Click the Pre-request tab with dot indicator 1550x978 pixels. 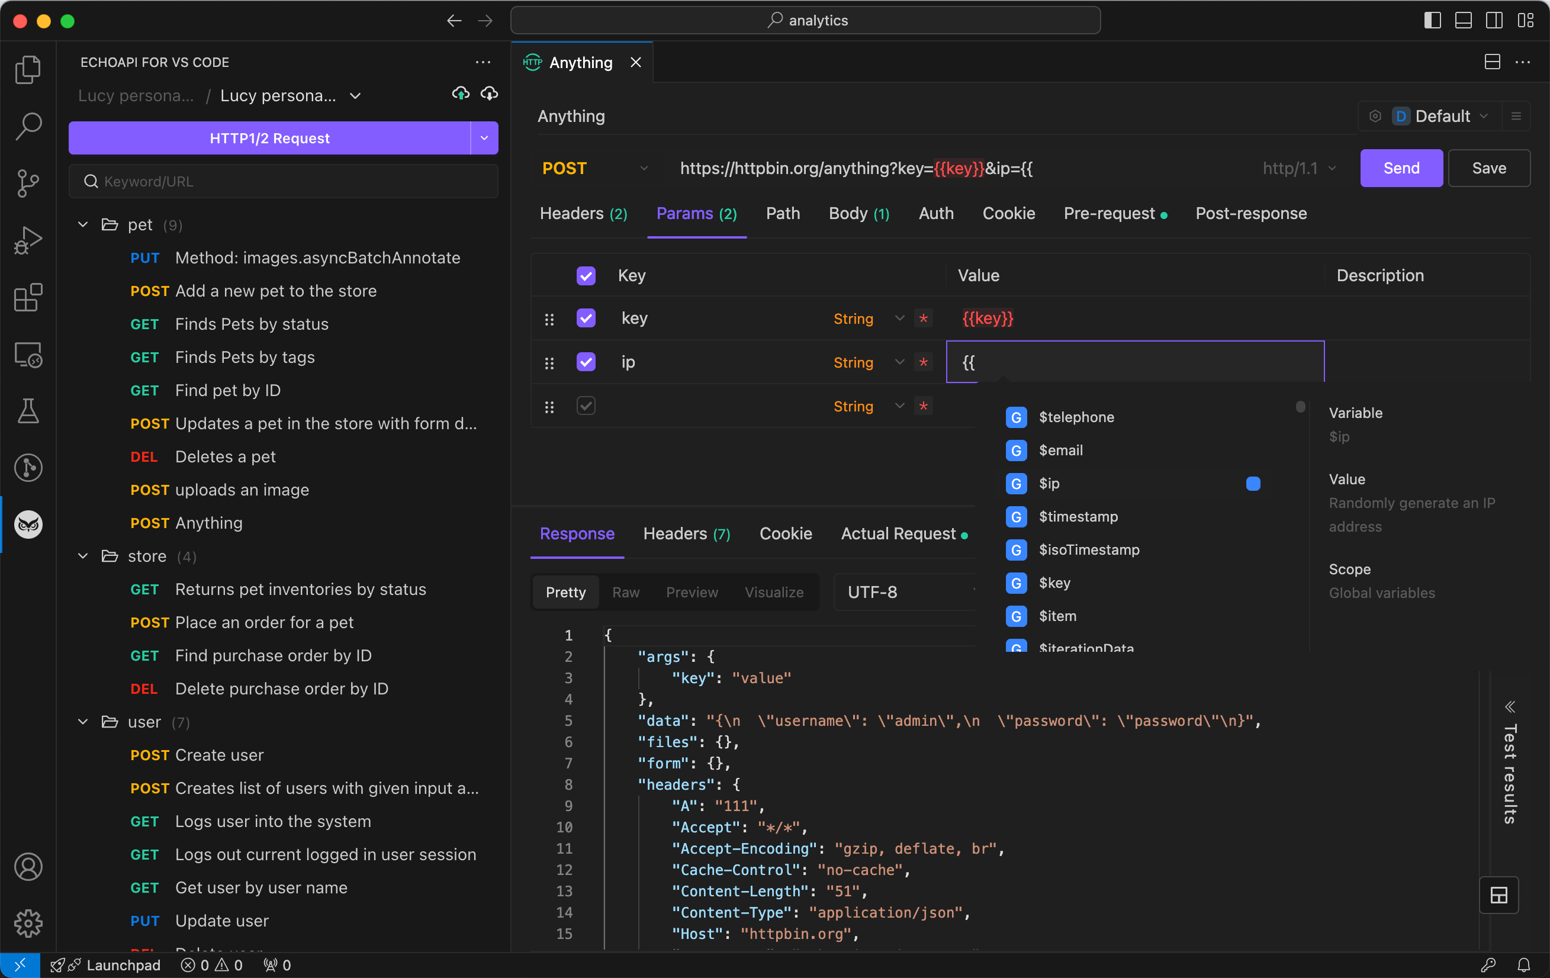tap(1110, 213)
